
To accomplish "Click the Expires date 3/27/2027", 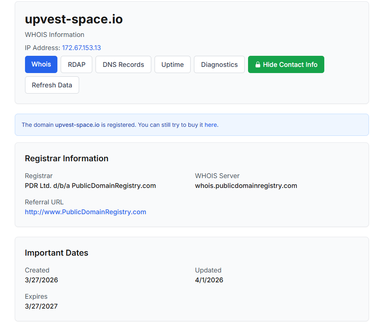I will click(41, 306).
